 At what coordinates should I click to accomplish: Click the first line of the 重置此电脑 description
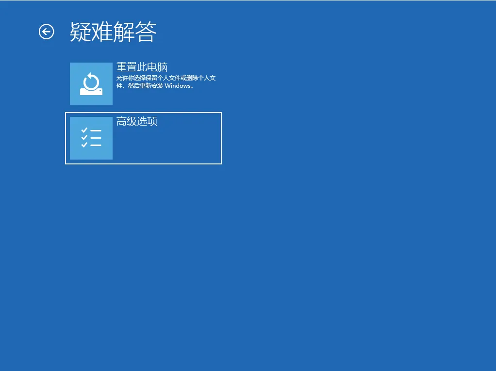(x=166, y=78)
